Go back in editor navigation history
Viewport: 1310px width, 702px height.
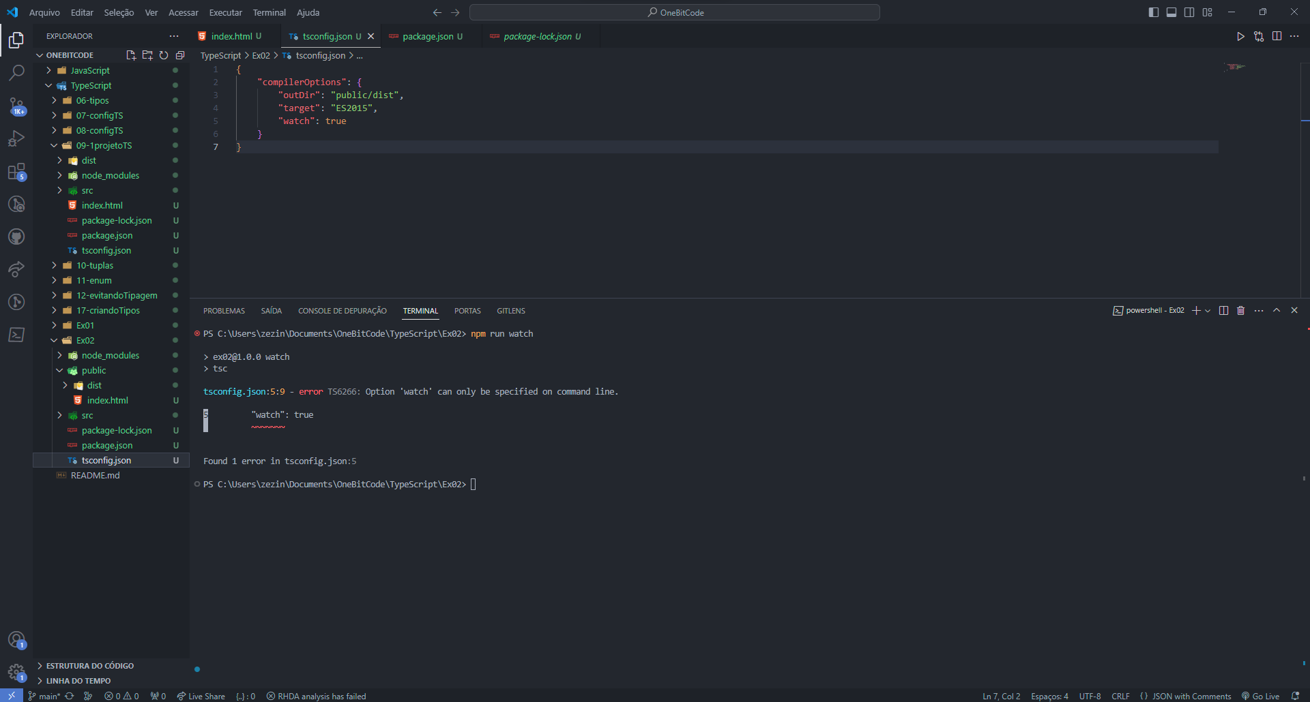coord(437,12)
